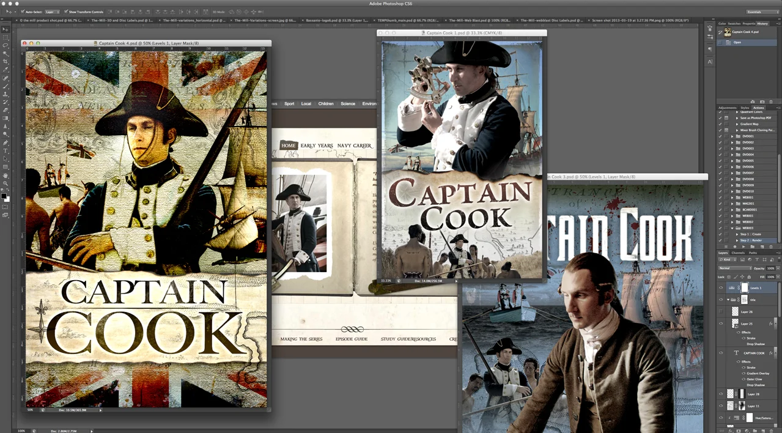
Task: Click the Levels 1 layer mask thumbnail
Action: (x=745, y=287)
